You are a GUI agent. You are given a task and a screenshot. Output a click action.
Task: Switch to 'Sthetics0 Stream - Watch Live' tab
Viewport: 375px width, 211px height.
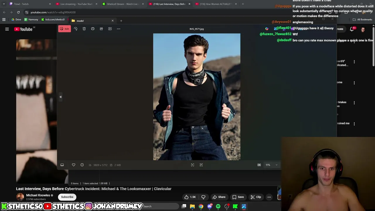[122, 4]
